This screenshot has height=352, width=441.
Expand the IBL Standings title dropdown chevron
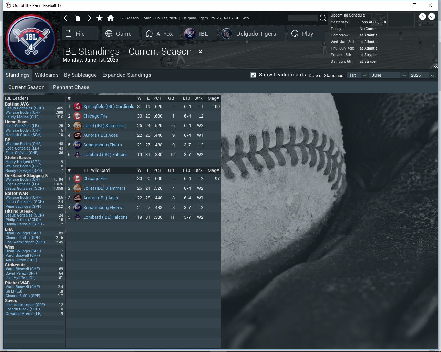[201, 52]
